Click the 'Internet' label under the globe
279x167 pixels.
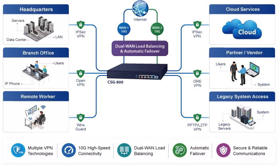click(140, 19)
